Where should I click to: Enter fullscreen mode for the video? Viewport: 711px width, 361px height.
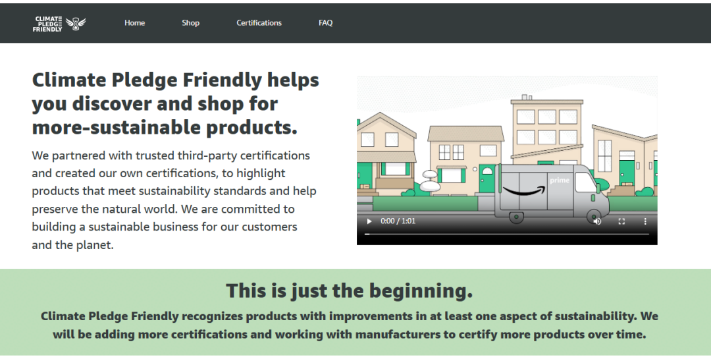621,221
